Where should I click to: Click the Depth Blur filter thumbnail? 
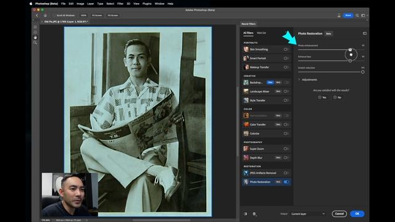(246, 158)
